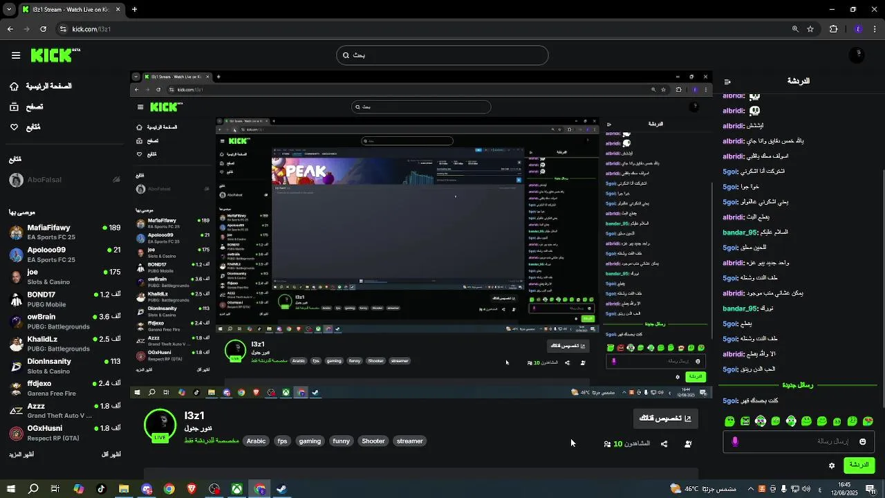Reload the page in the Chrome toolbar
Viewport: 885px width, 498px height.
coord(43,29)
